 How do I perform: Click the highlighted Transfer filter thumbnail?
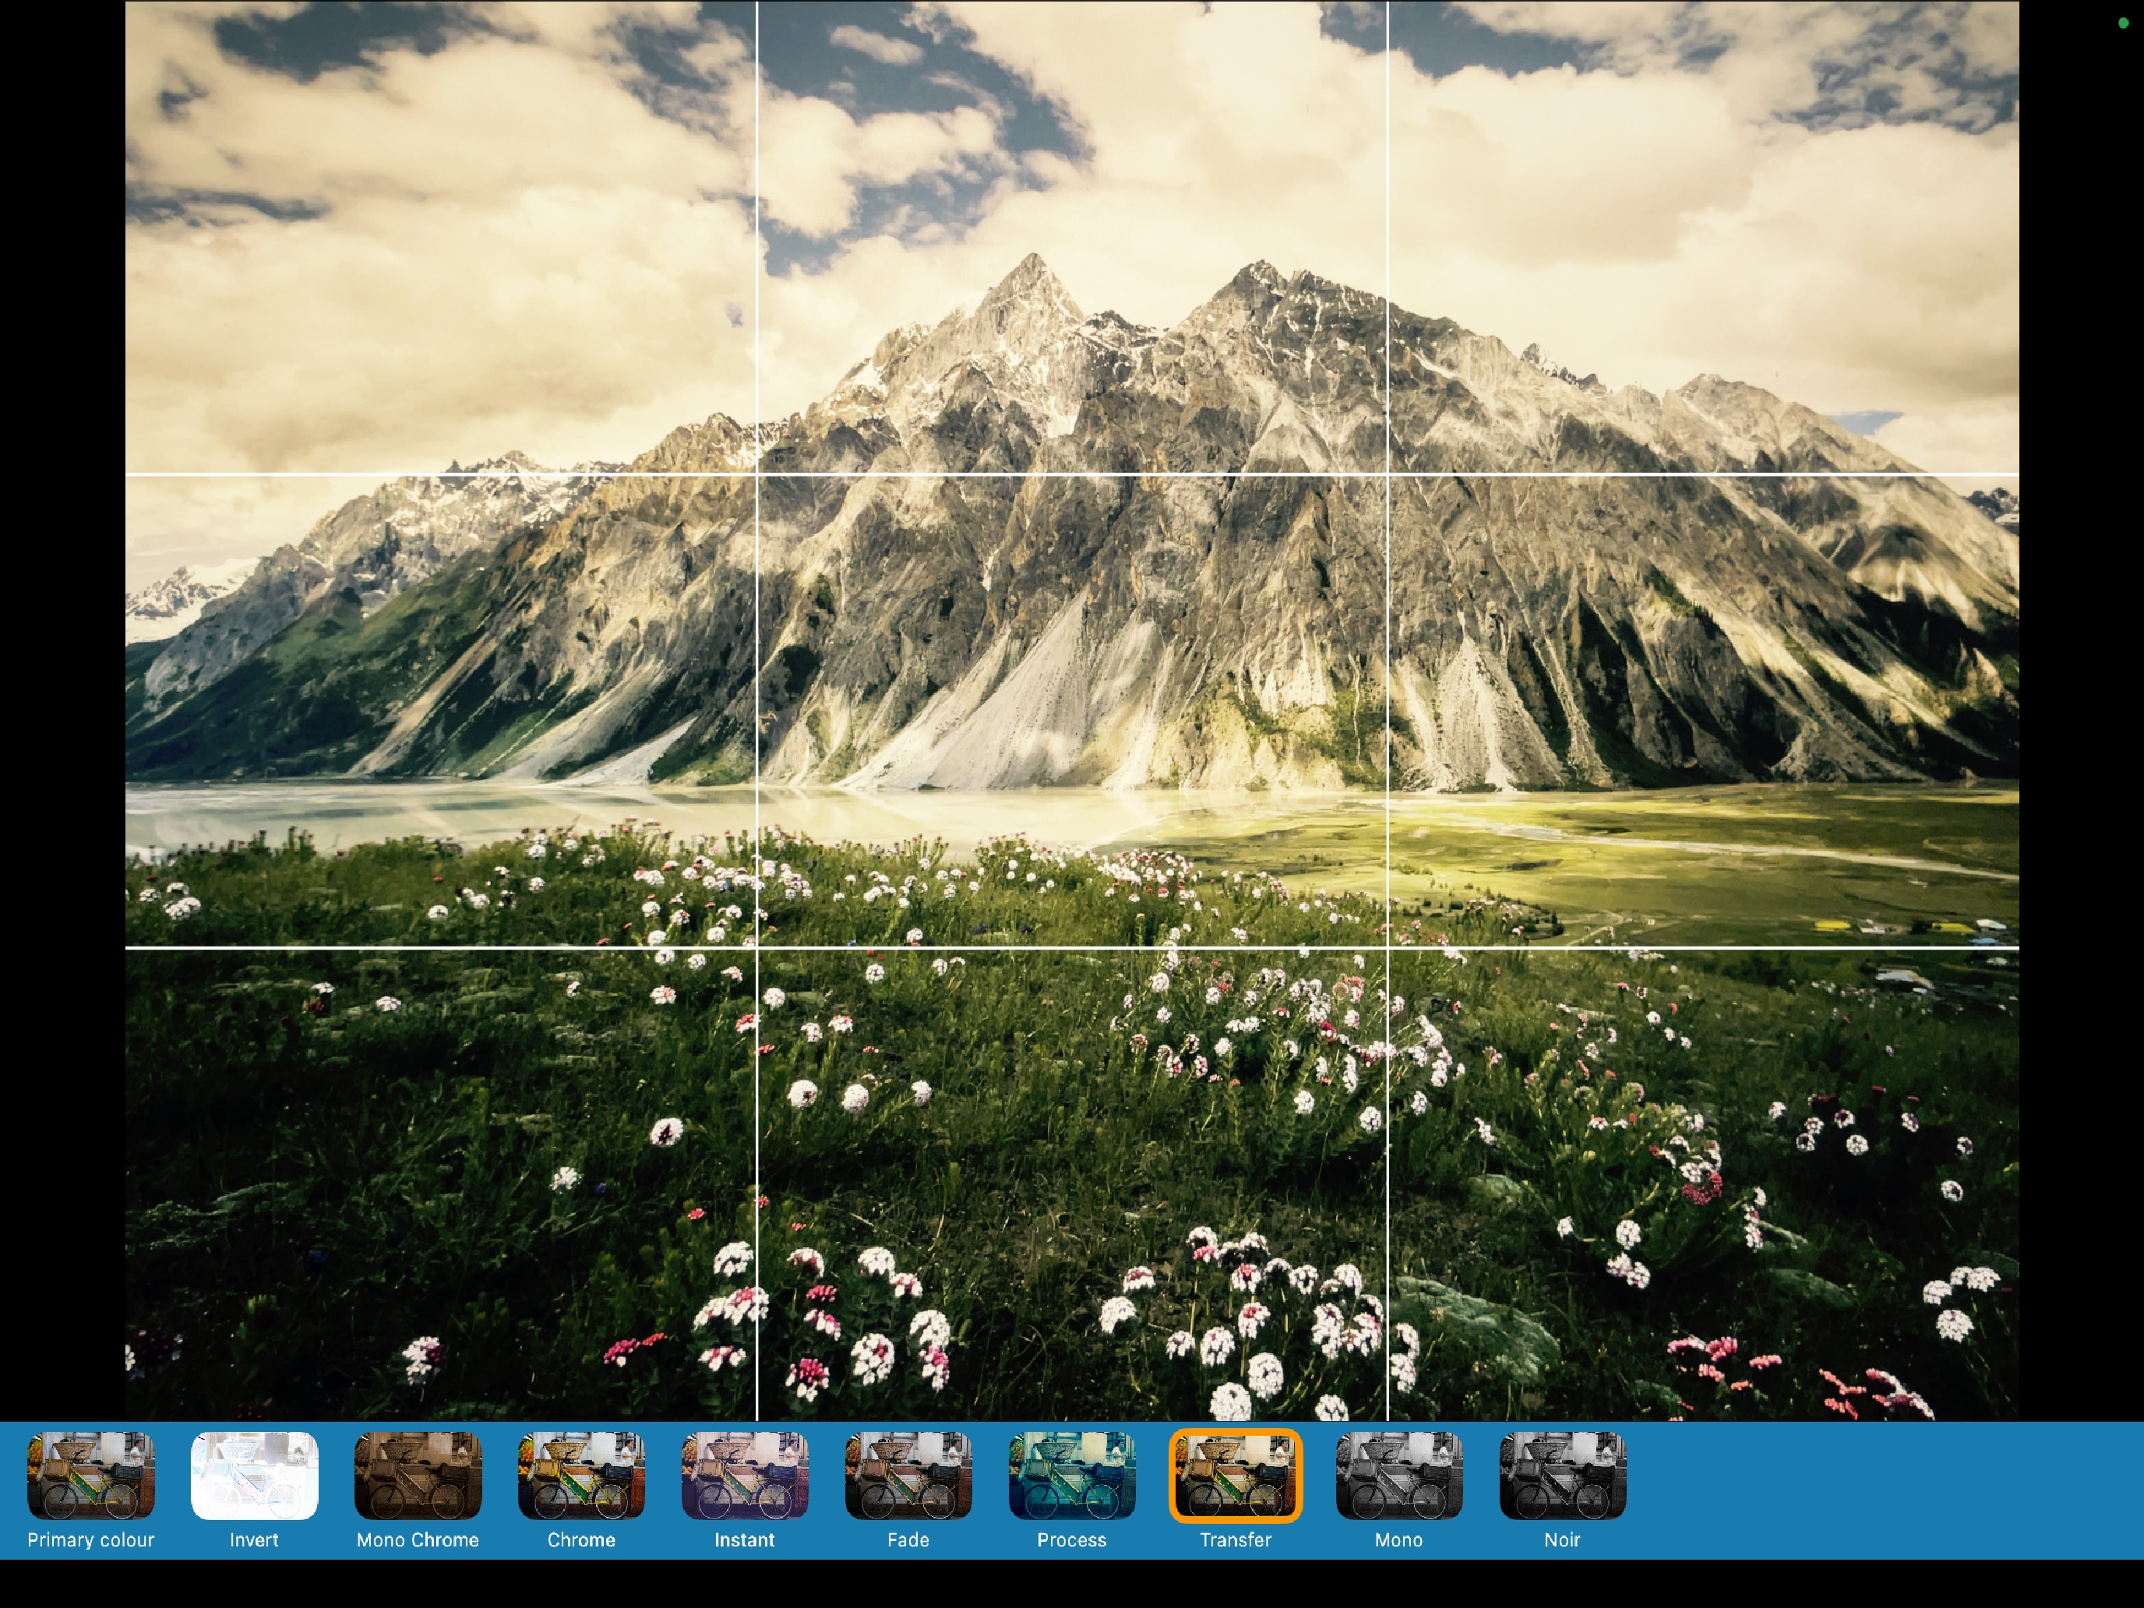click(1236, 1476)
